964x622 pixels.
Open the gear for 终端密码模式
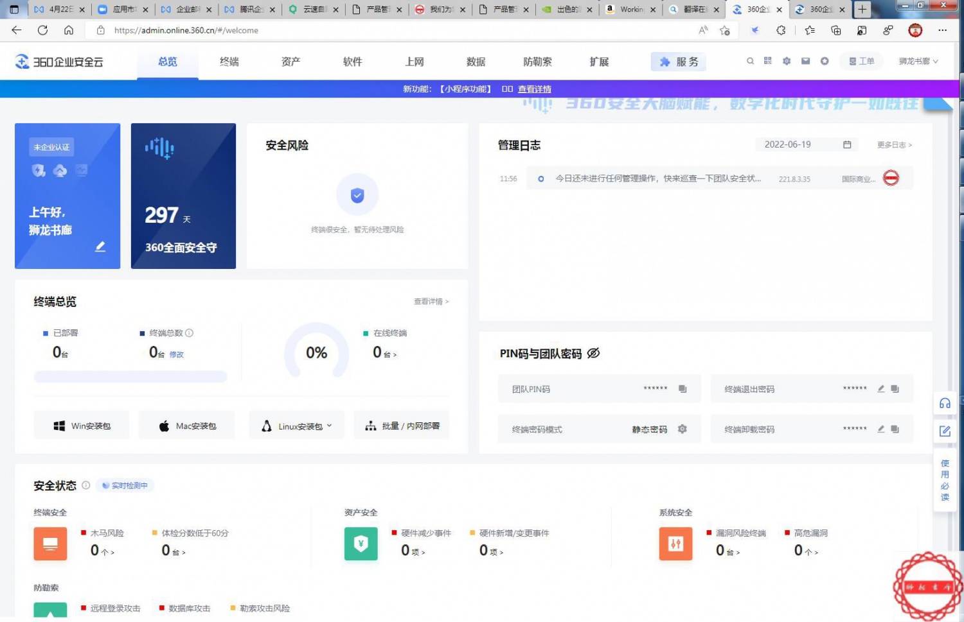point(683,429)
